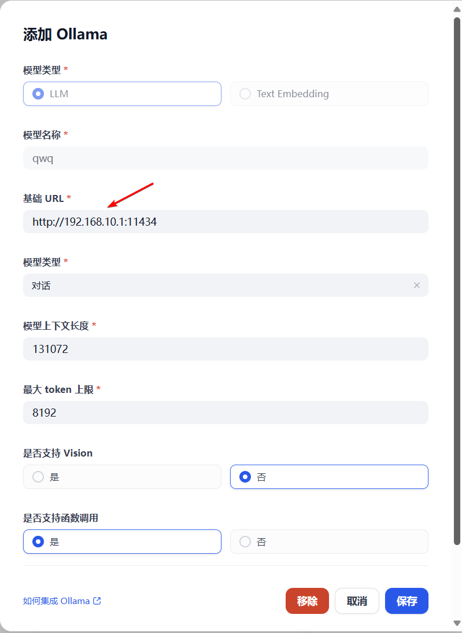Click the 基础 URL input field
Viewport: 462px width, 633px height.
226,222
